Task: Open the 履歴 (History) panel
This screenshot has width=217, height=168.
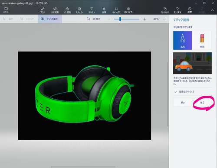Action: click(x=190, y=10)
